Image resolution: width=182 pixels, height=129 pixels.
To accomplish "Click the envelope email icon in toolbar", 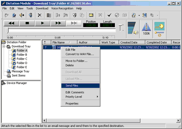I will click(x=91, y=15).
